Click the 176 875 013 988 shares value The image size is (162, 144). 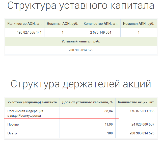pos(142,111)
